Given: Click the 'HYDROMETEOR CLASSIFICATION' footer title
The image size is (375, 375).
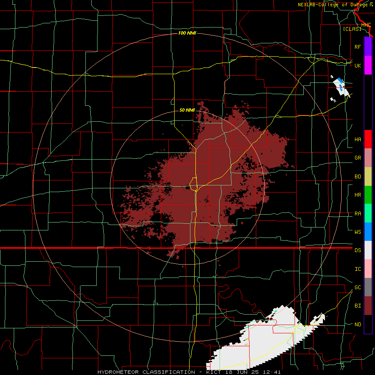Looking at the screenshot, I should (x=146, y=372).
